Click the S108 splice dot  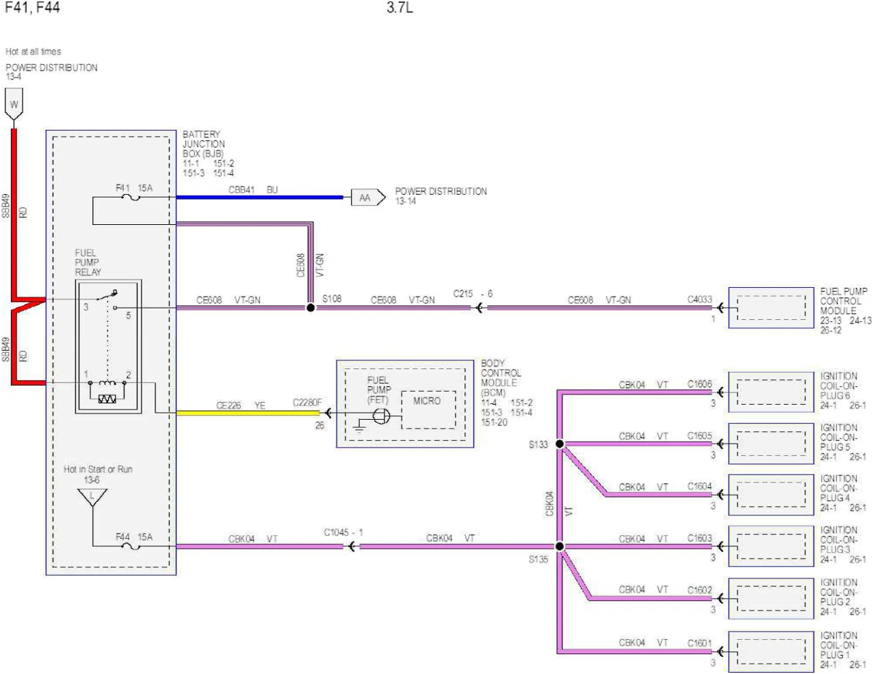point(311,308)
